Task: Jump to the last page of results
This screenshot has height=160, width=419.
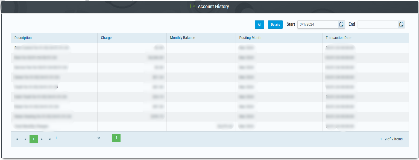Action: pyautogui.click(x=50, y=139)
